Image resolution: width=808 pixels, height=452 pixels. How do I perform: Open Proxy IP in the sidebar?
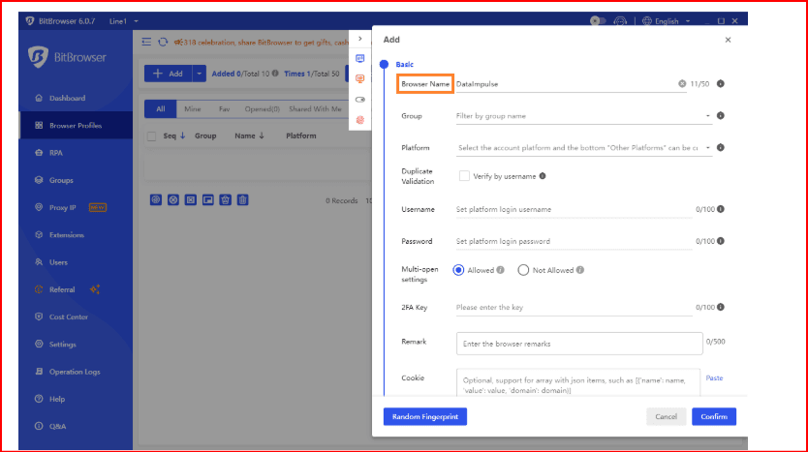click(x=63, y=207)
